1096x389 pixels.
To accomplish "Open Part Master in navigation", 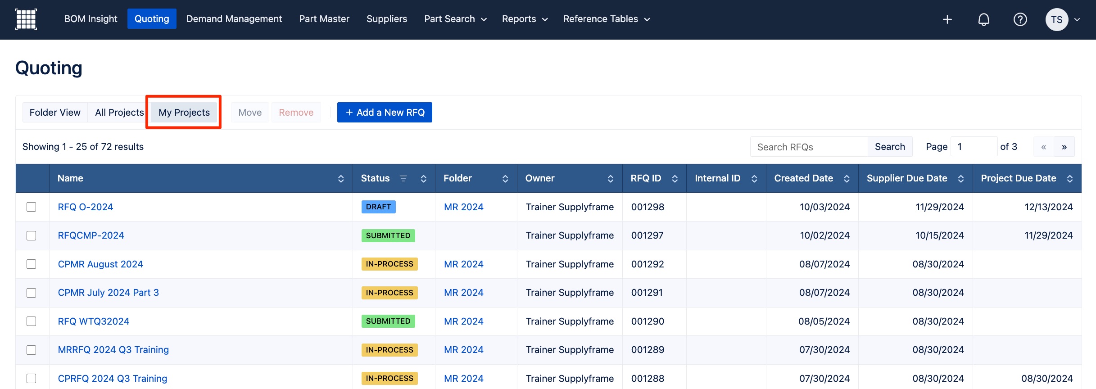I will pos(324,19).
